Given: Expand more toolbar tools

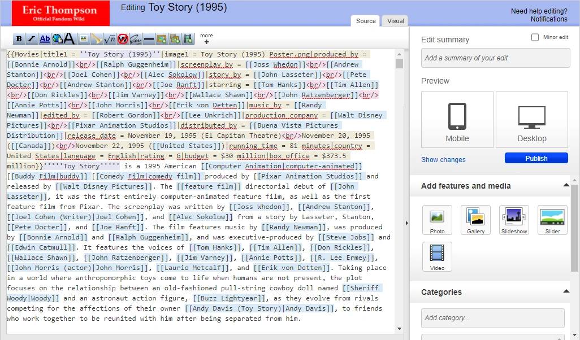Looking at the screenshot, I should pos(206,38).
